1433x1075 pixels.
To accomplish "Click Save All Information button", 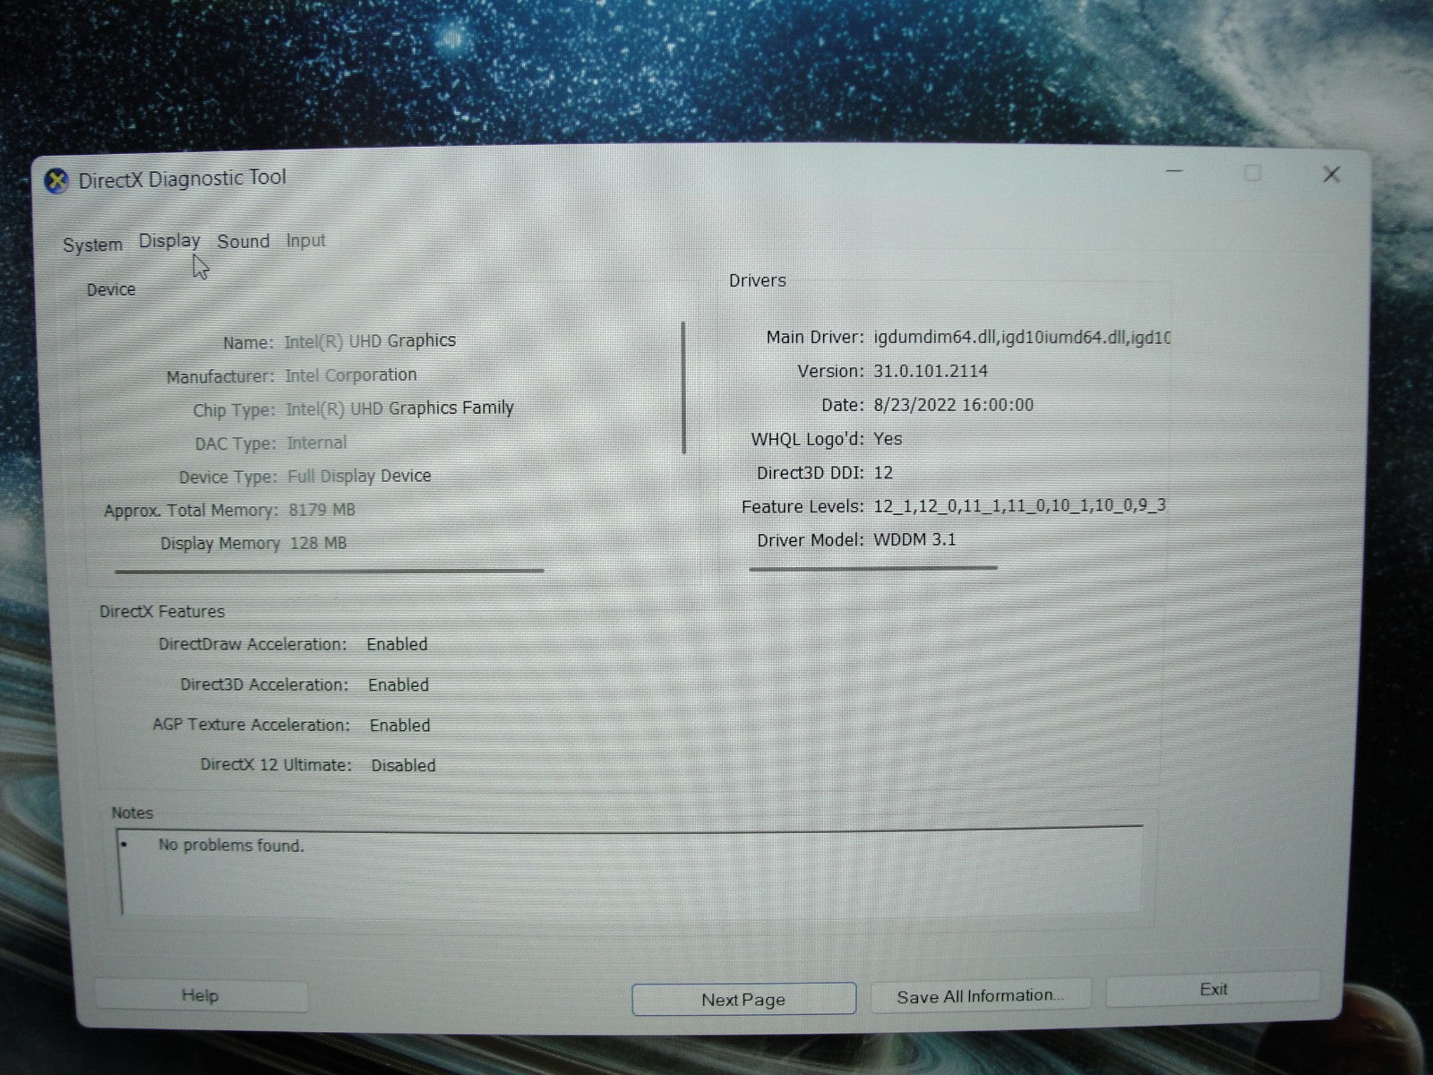I will tap(981, 995).
